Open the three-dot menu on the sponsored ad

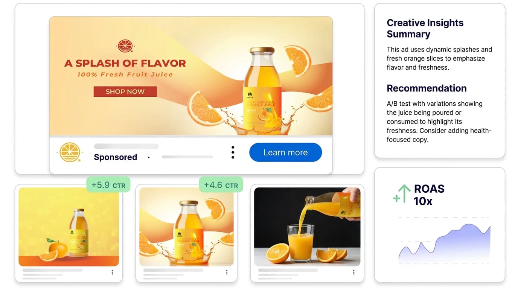(x=233, y=152)
